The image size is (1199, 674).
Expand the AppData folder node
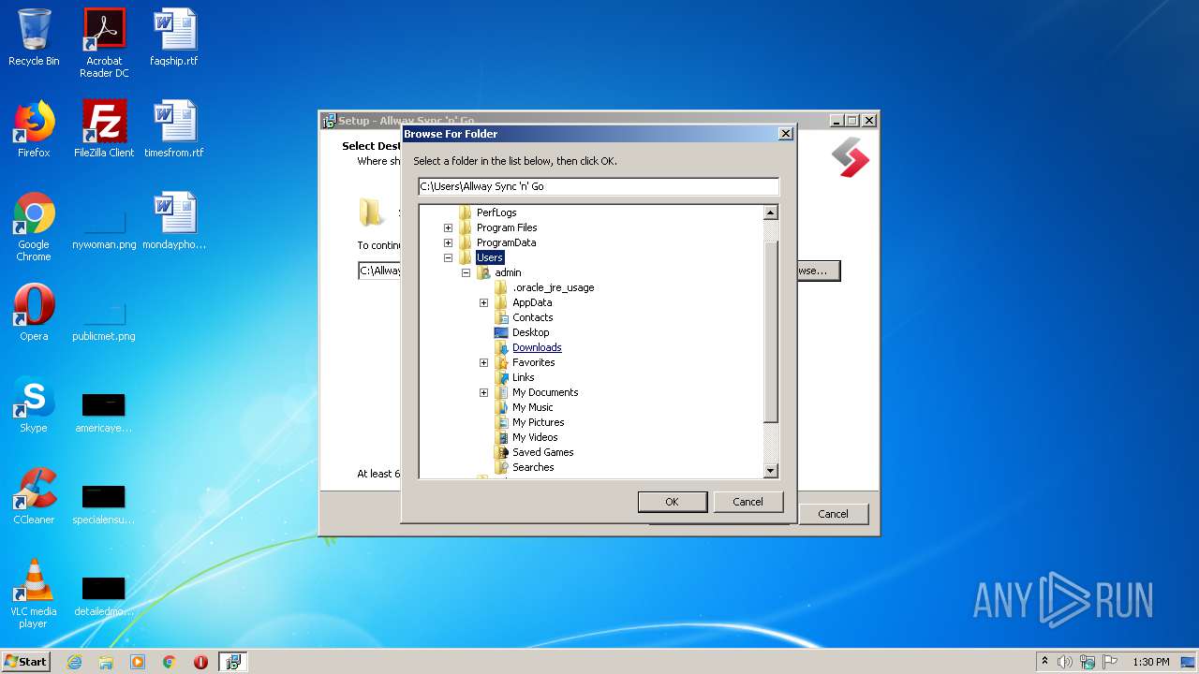[483, 302]
